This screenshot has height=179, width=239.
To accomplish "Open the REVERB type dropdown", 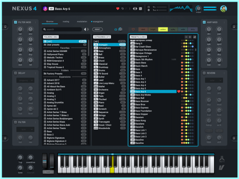I will click(214, 81).
